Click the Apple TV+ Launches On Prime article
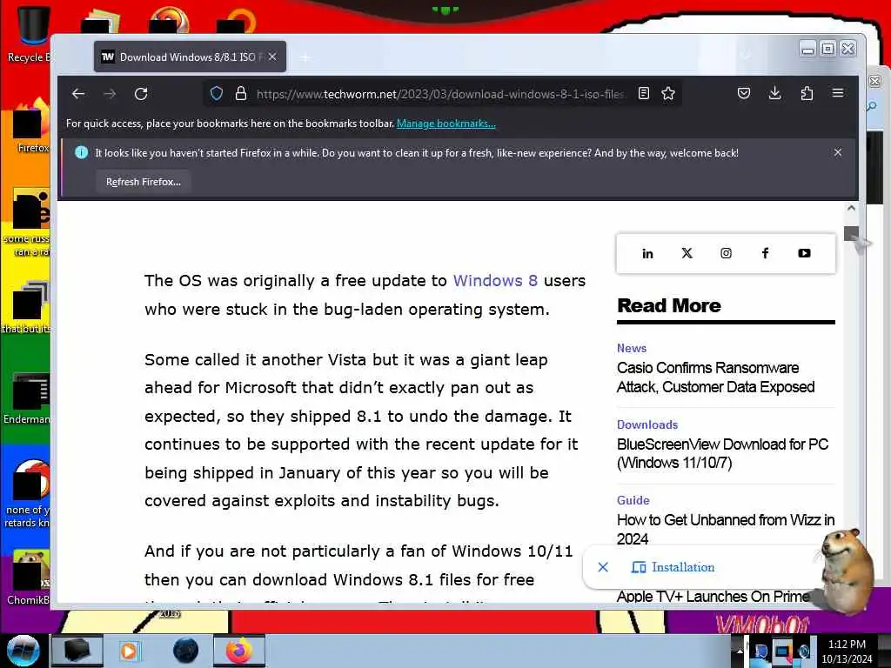The image size is (891, 668). [713, 597]
